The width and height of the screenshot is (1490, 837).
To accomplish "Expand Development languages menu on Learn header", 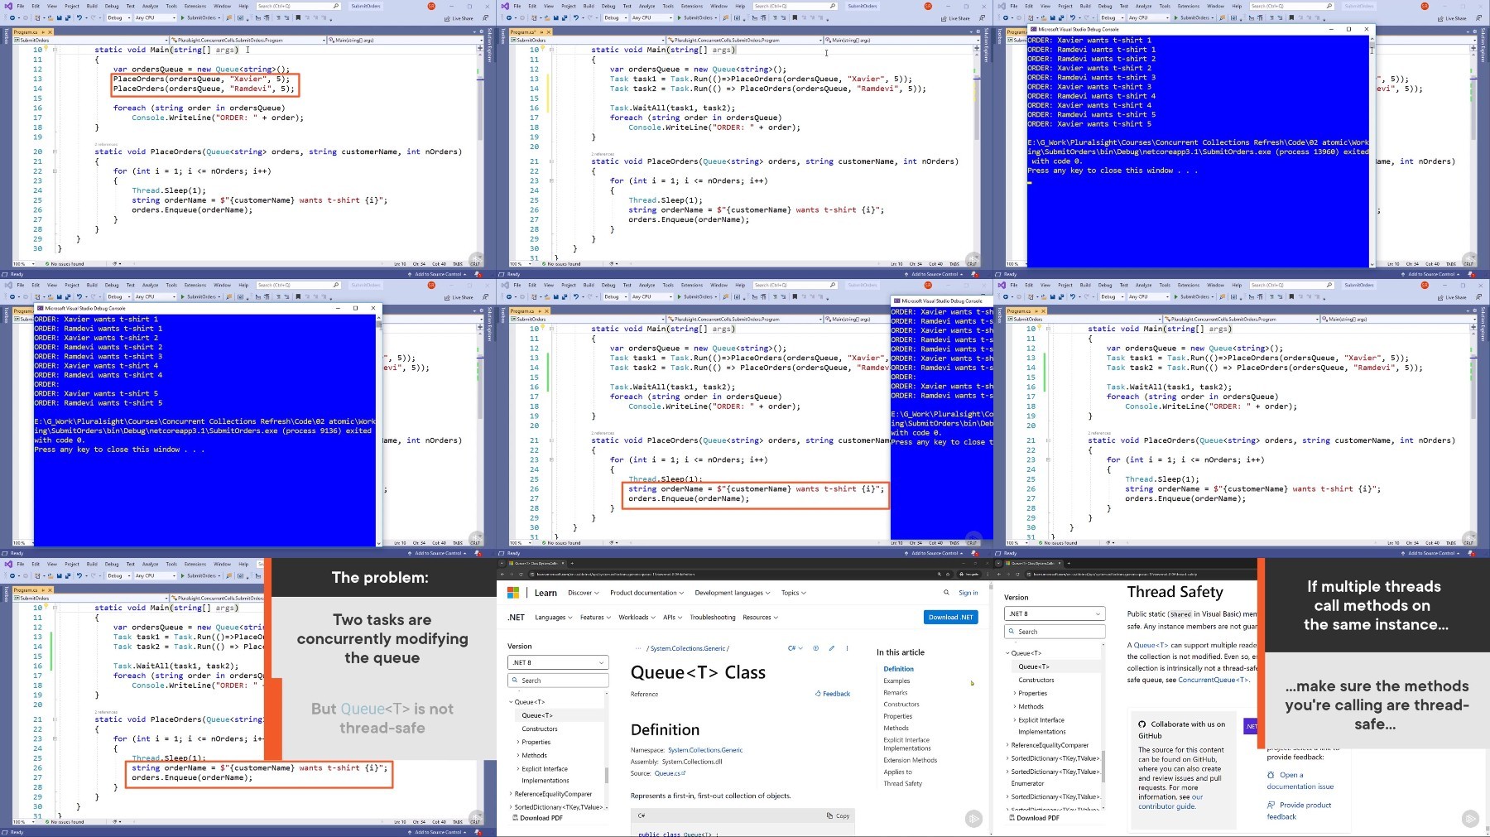I will point(733,593).
